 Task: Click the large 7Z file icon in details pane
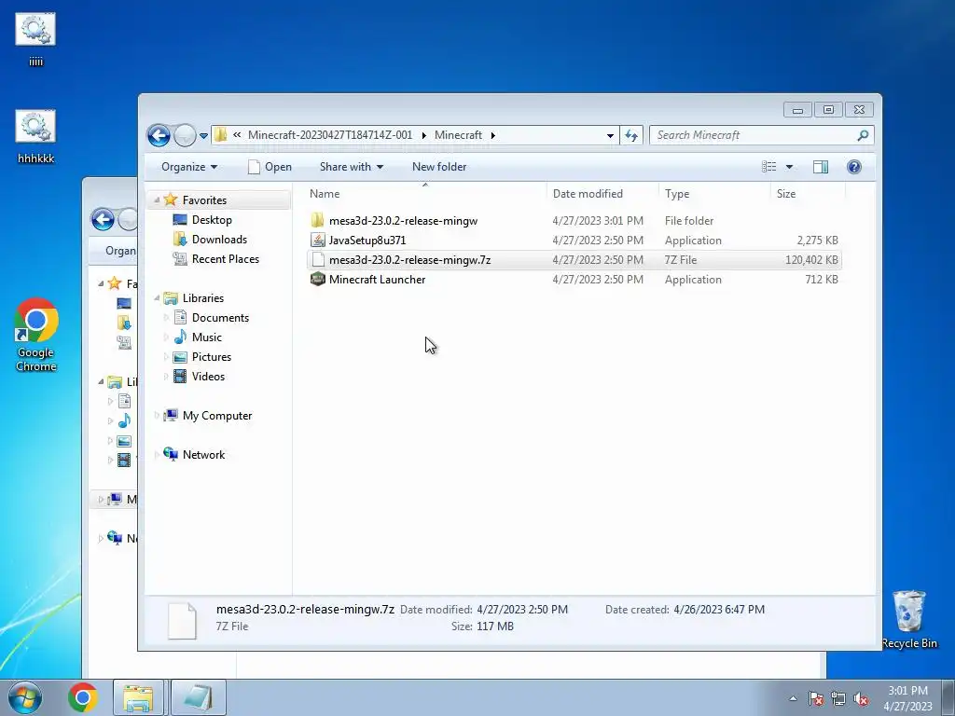tap(182, 620)
